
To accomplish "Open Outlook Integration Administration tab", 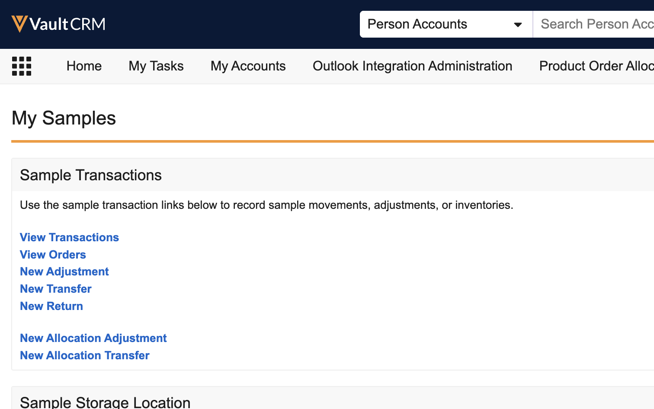I will pyautogui.click(x=412, y=66).
